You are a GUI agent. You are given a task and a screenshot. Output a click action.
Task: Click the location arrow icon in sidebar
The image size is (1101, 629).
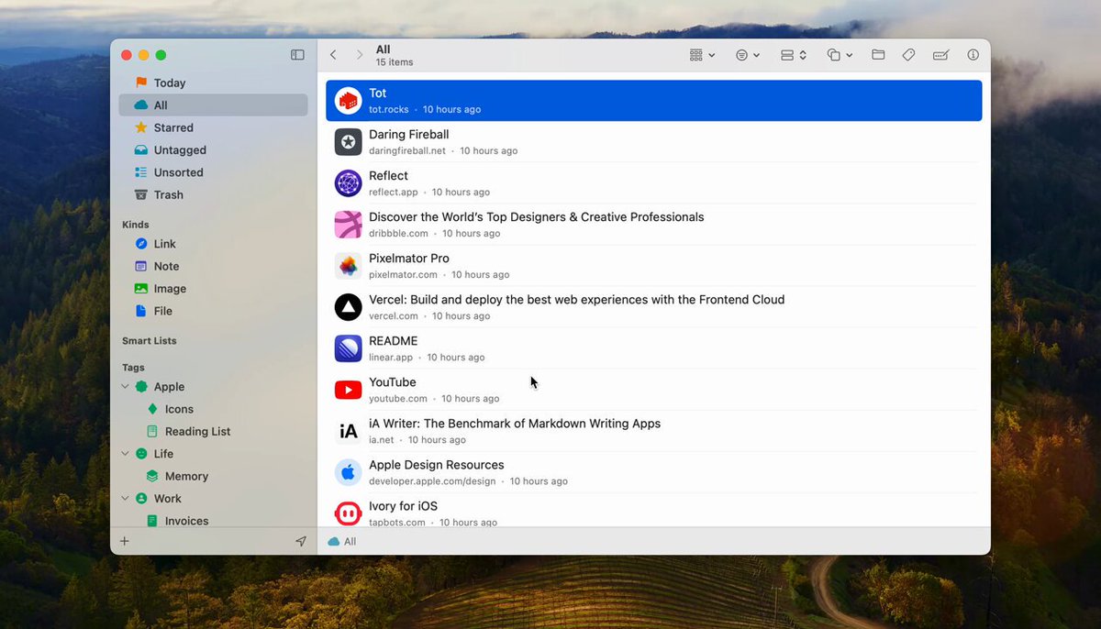pos(300,541)
